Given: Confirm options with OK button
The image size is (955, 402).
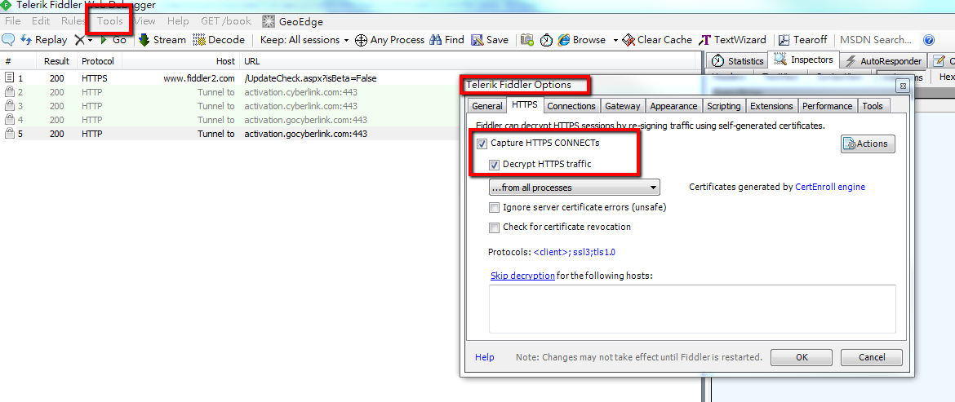Looking at the screenshot, I should click(x=802, y=358).
